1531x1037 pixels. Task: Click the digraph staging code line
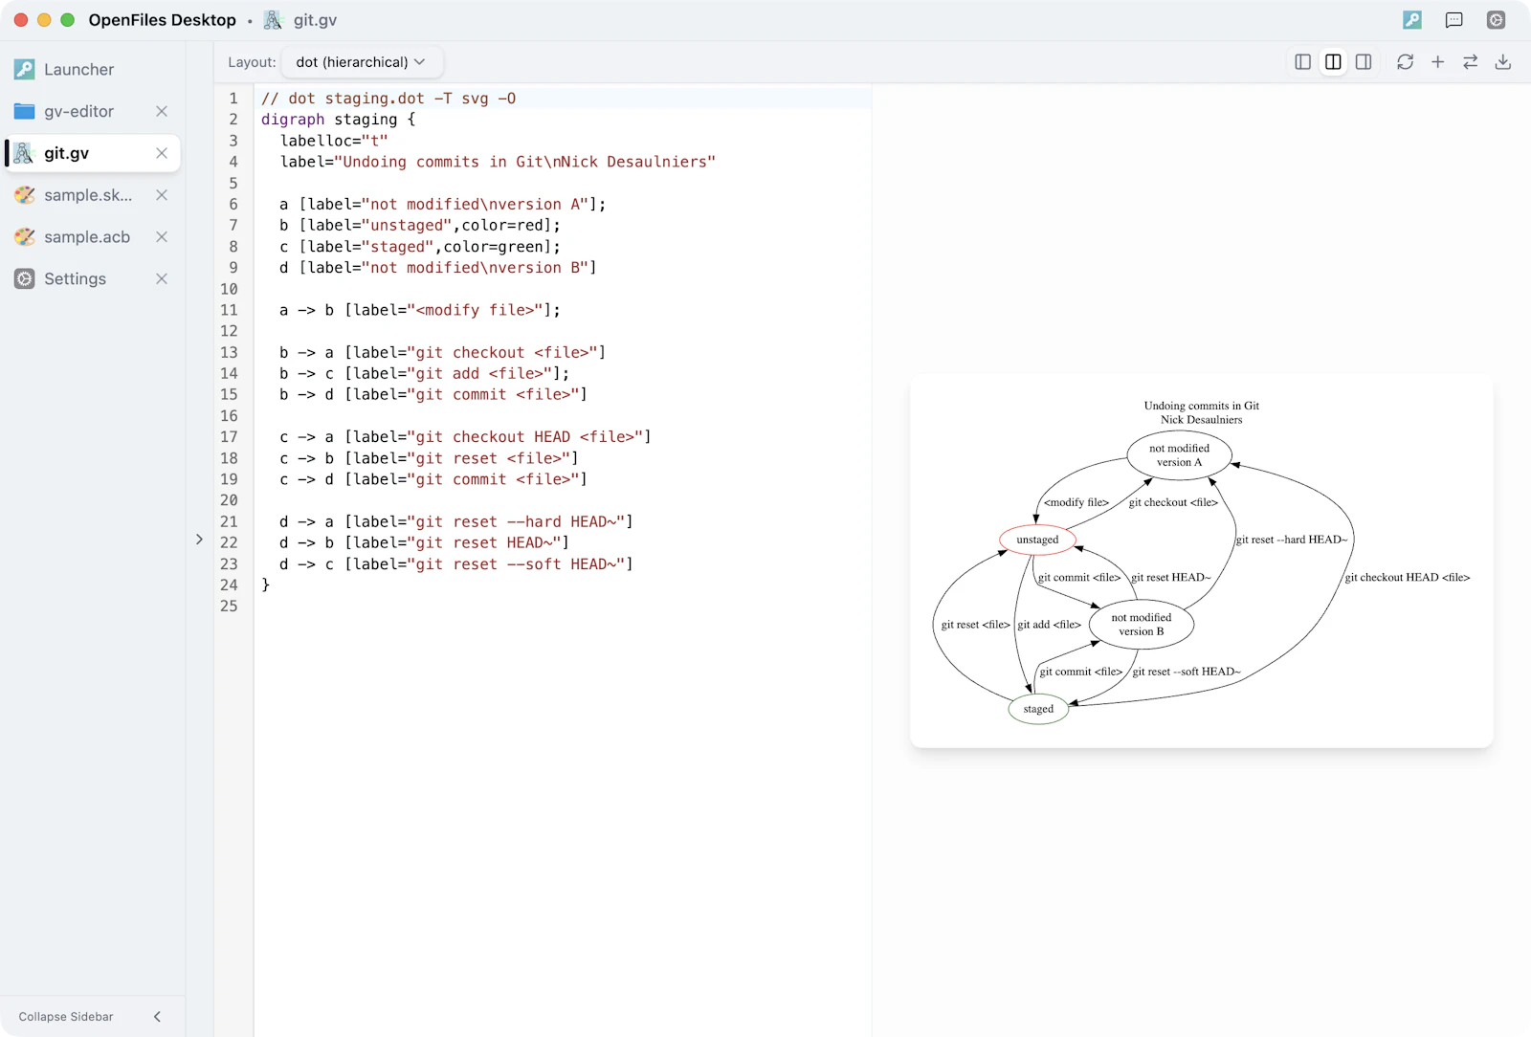[x=339, y=120]
